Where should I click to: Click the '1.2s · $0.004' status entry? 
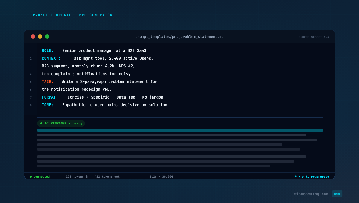point(161,177)
